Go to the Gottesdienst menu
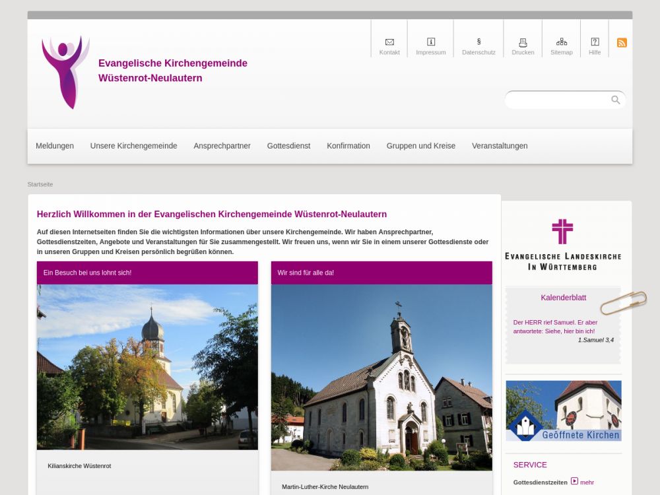This screenshot has width=660, height=495. [288, 146]
